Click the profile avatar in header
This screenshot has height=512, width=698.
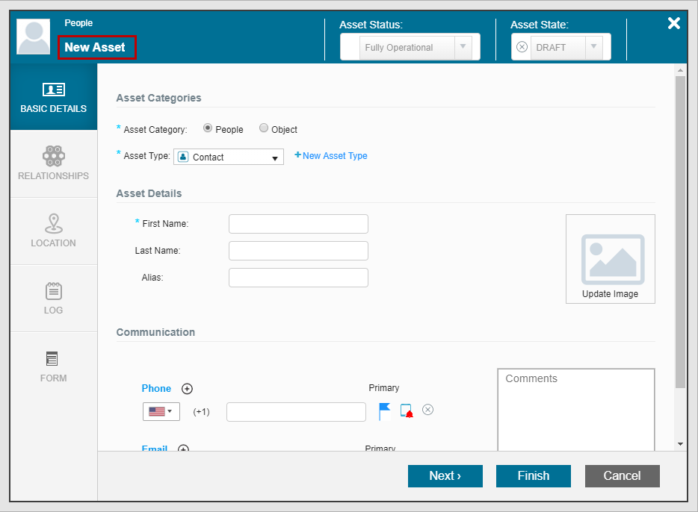tap(34, 37)
